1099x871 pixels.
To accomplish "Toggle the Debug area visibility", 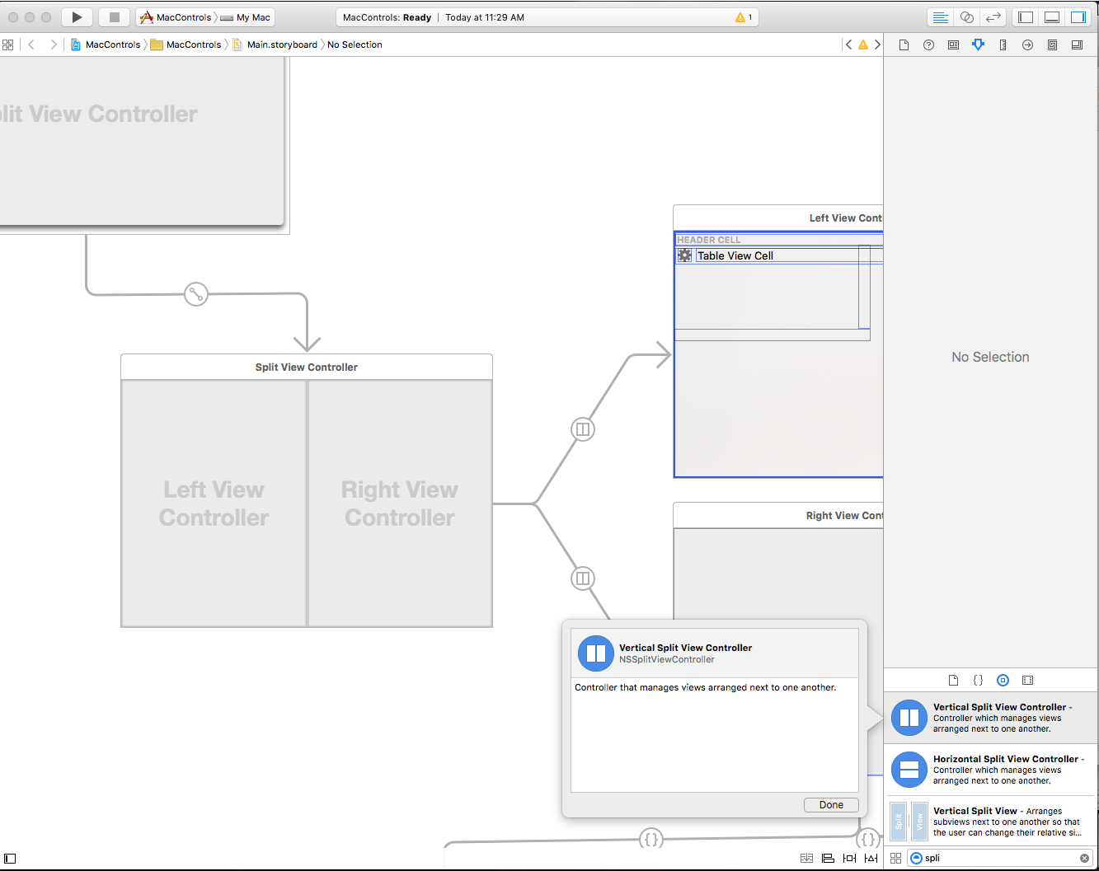I will coord(1051,16).
